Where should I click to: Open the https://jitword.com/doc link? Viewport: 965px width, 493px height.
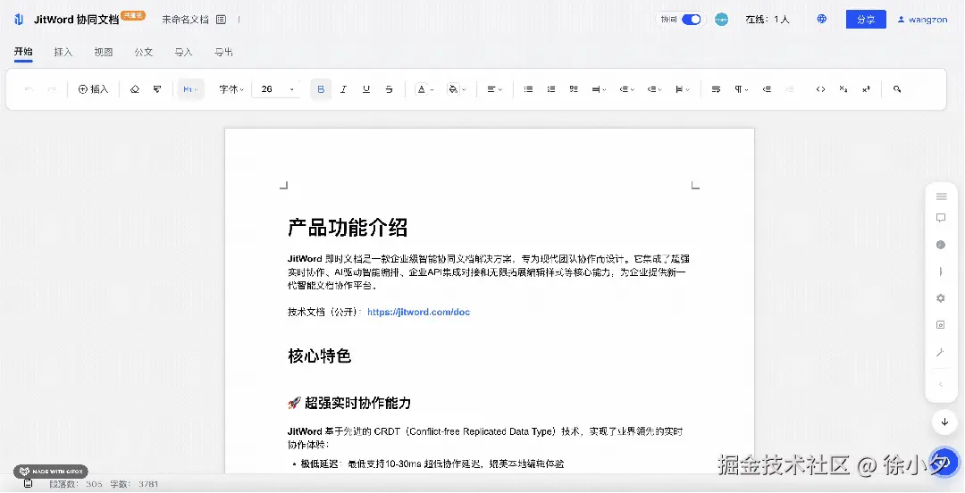tap(418, 312)
